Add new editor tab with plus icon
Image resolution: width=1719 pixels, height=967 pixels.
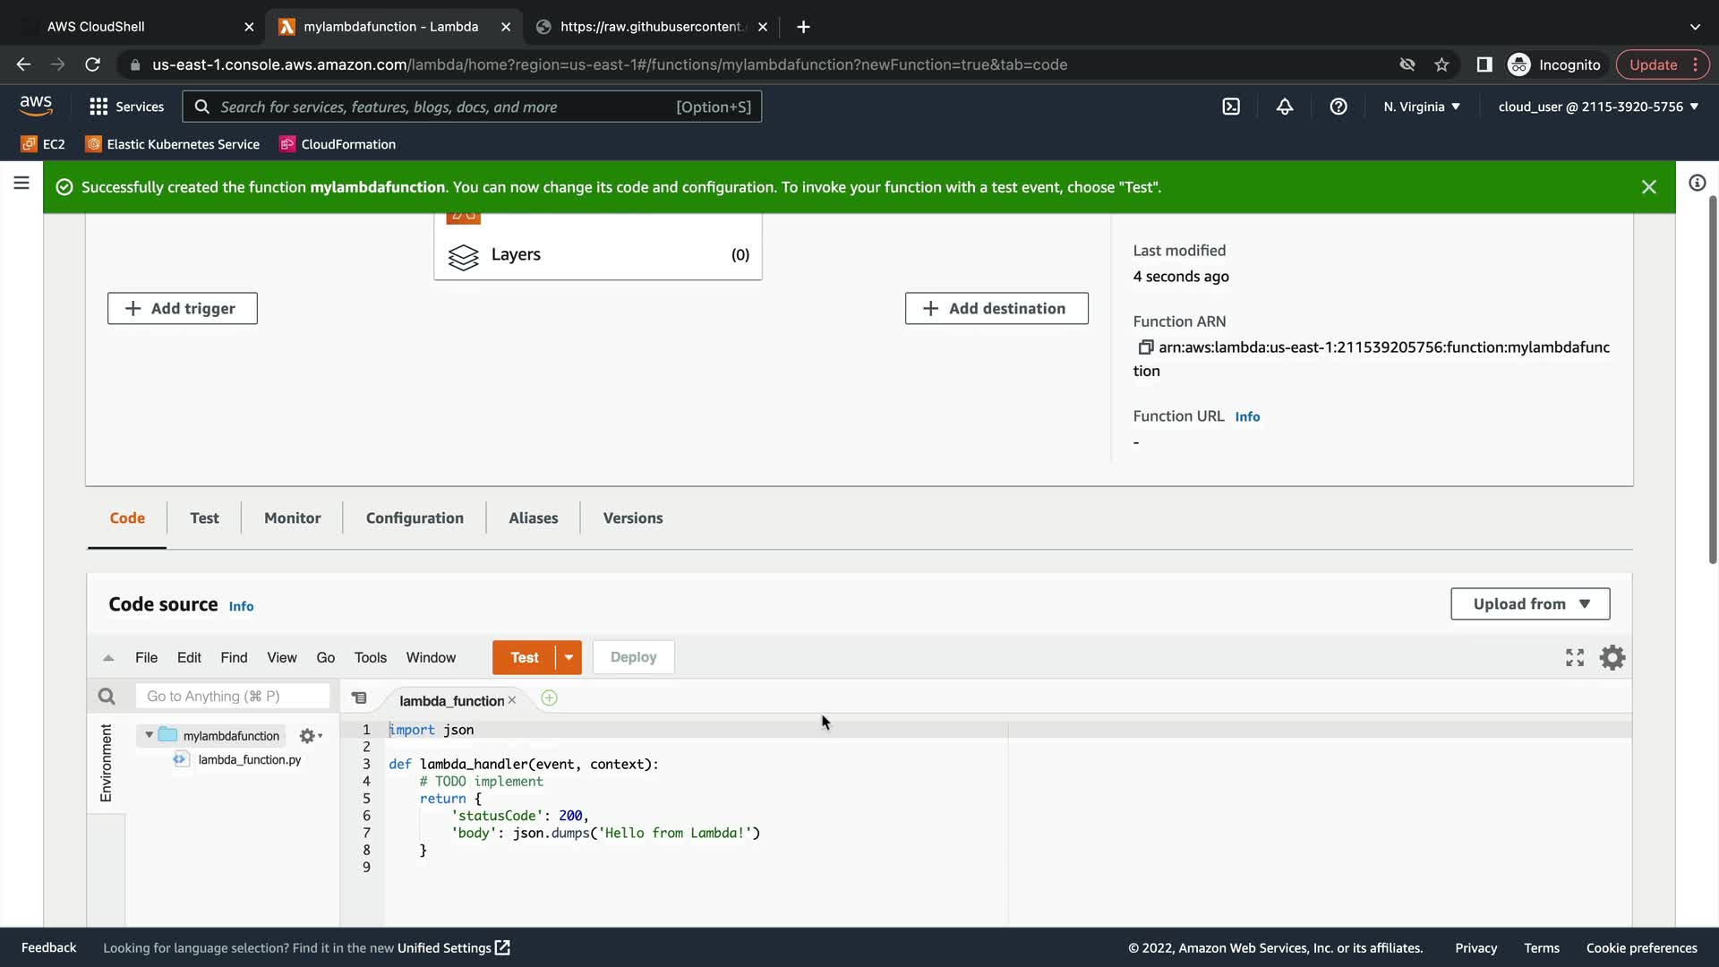[550, 698]
